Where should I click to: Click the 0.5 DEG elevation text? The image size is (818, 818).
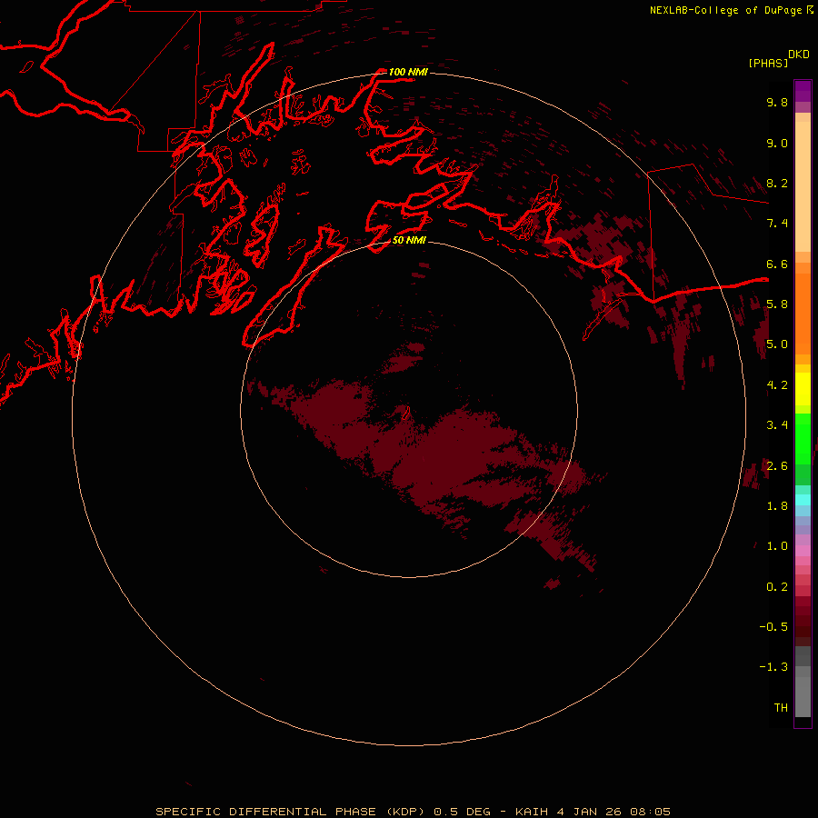[463, 812]
